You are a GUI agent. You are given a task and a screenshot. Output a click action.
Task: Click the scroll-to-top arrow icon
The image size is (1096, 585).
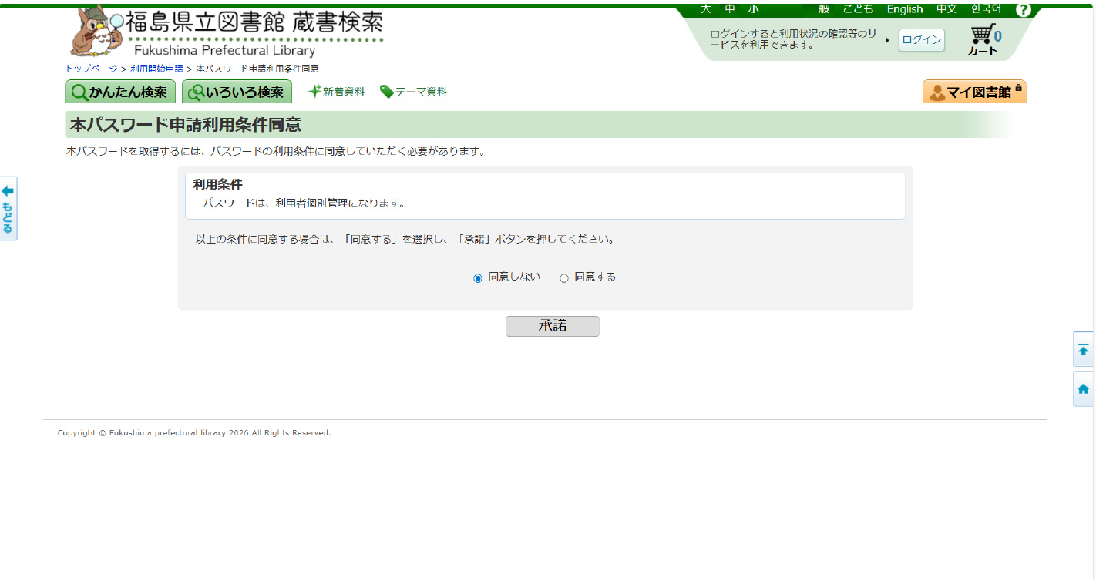click(x=1083, y=350)
